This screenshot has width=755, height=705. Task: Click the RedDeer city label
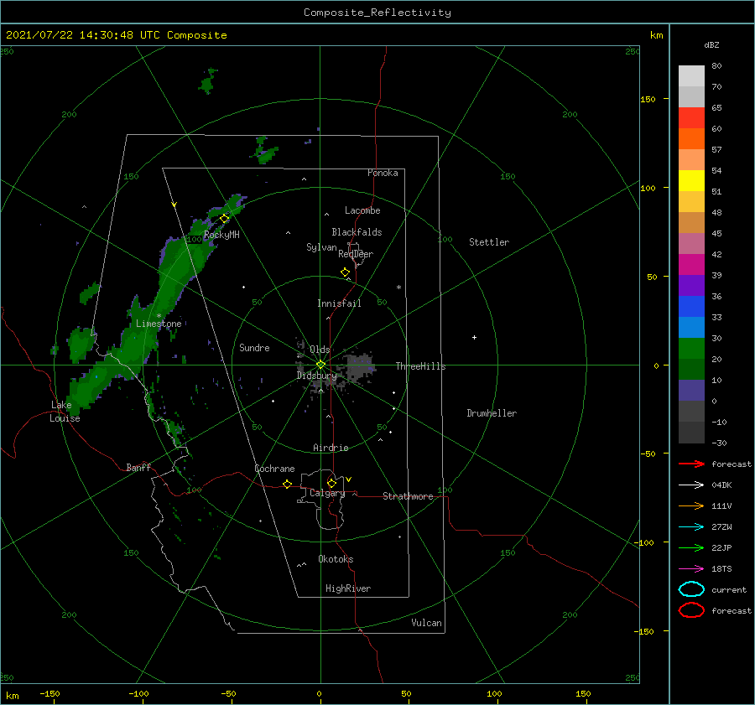point(356,254)
